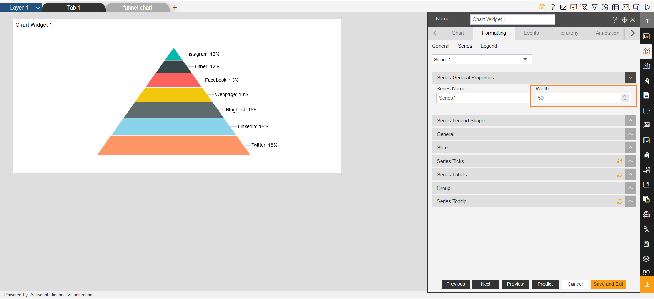Click the Preview button
This screenshot has width=654, height=299.
[x=515, y=284]
